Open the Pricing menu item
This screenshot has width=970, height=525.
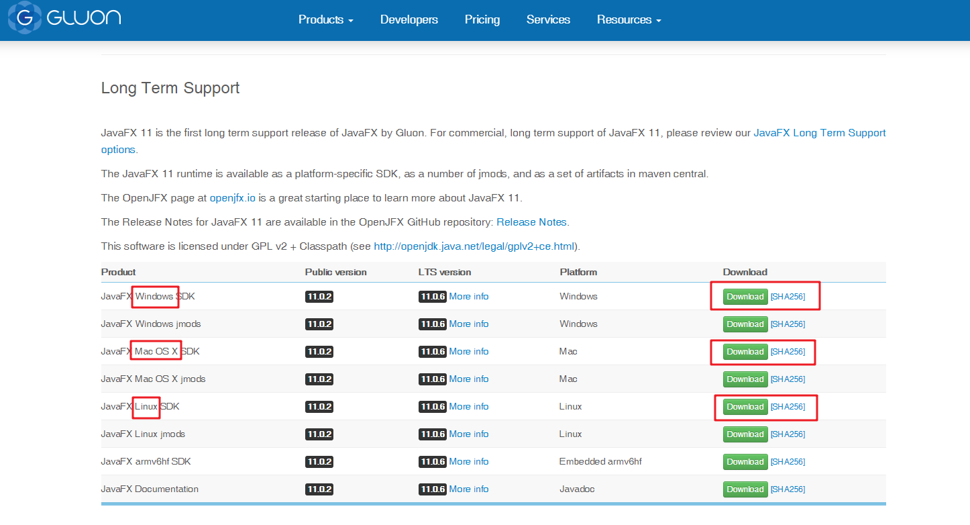(482, 20)
